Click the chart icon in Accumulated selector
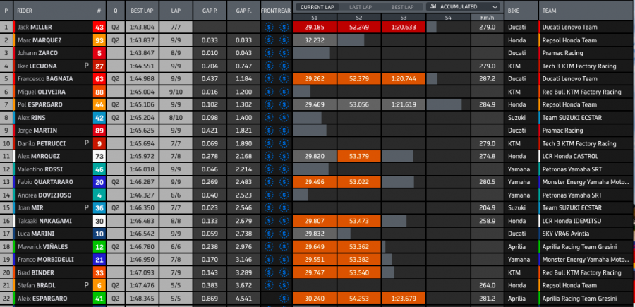635x307 pixels. click(x=431, y=6)
